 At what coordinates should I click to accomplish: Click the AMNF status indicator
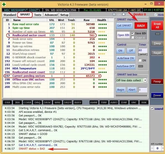94,102
